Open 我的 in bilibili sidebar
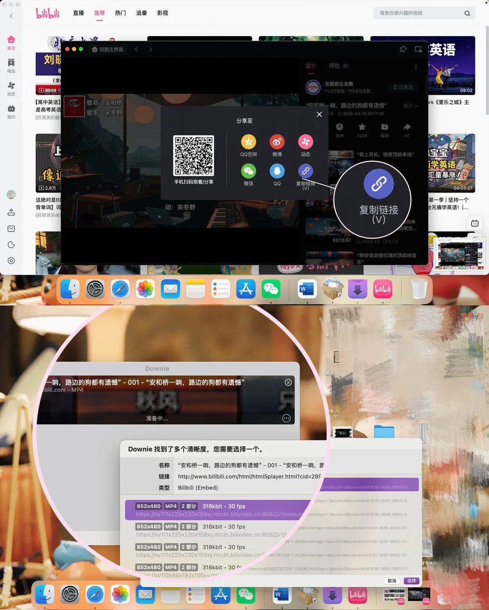 11,111
